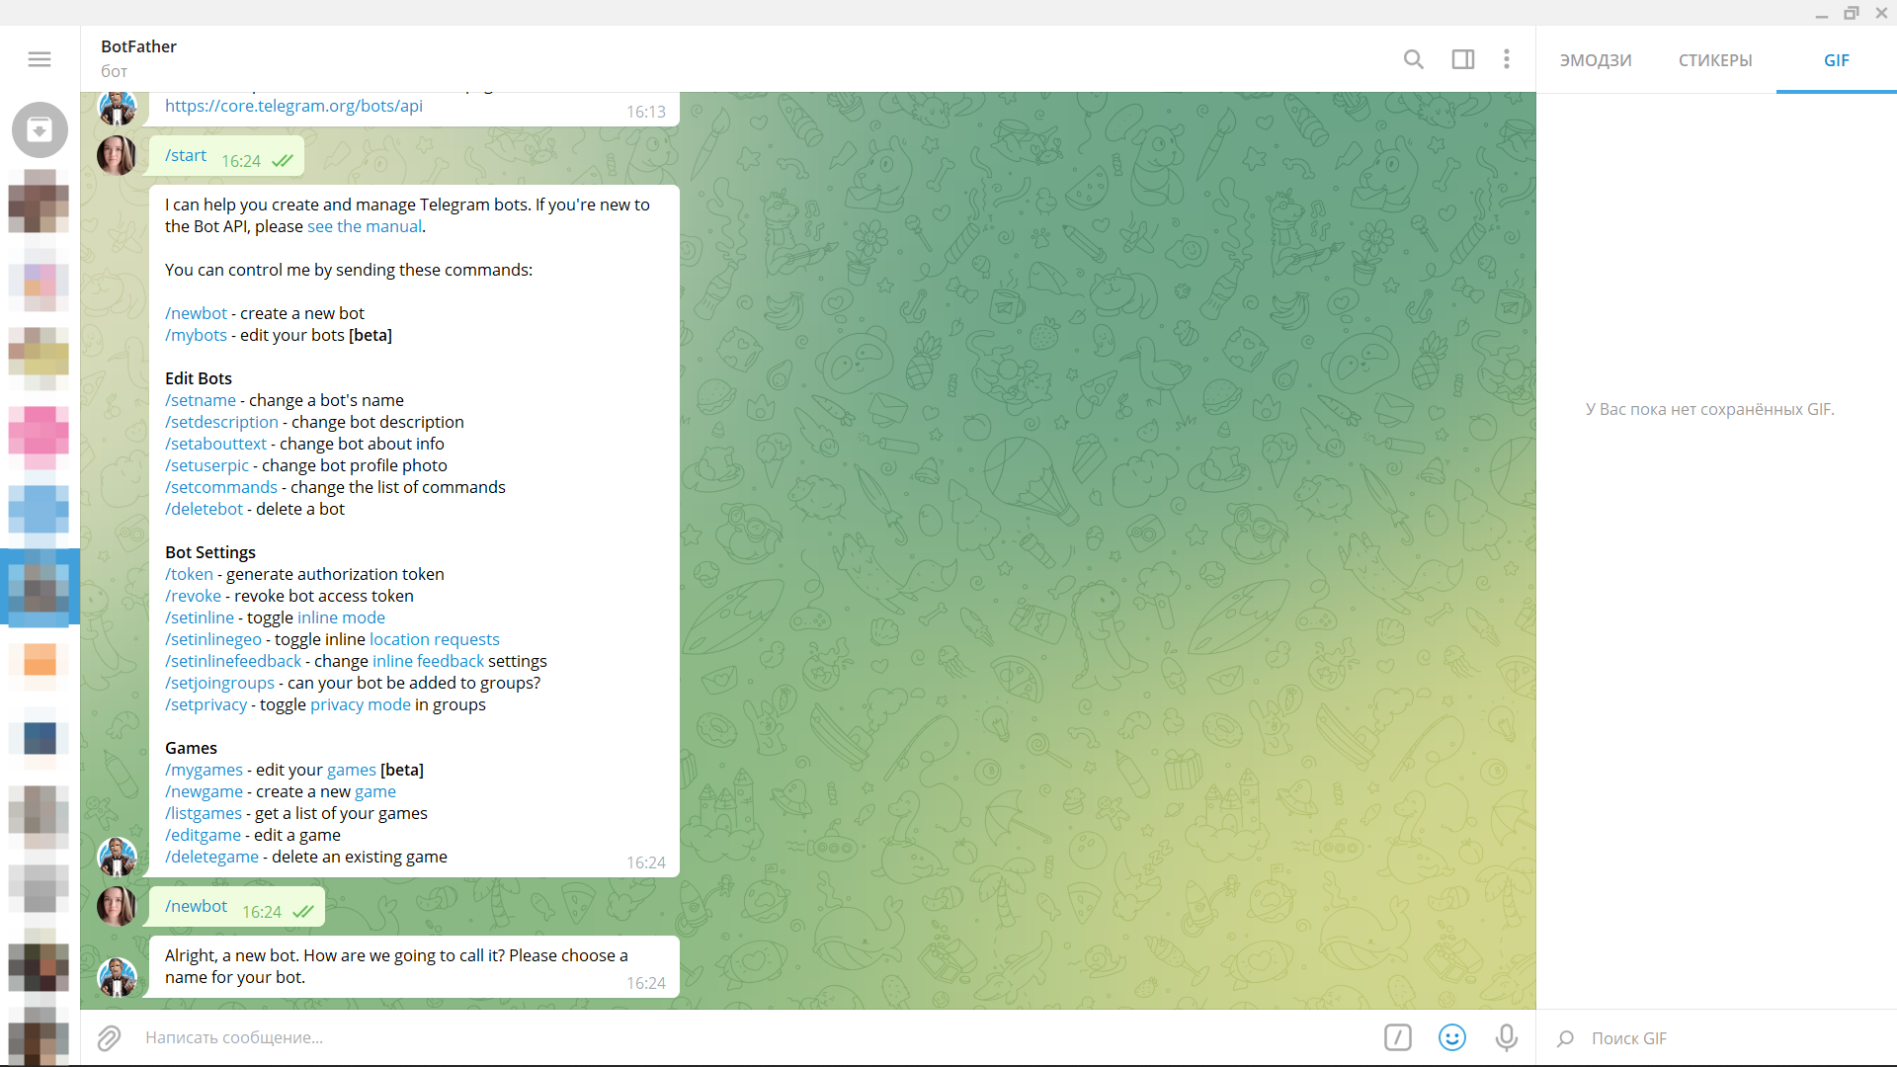Toggle the right side panel icon
Screen dimensions: 1897x1067
click(1463, 59)
